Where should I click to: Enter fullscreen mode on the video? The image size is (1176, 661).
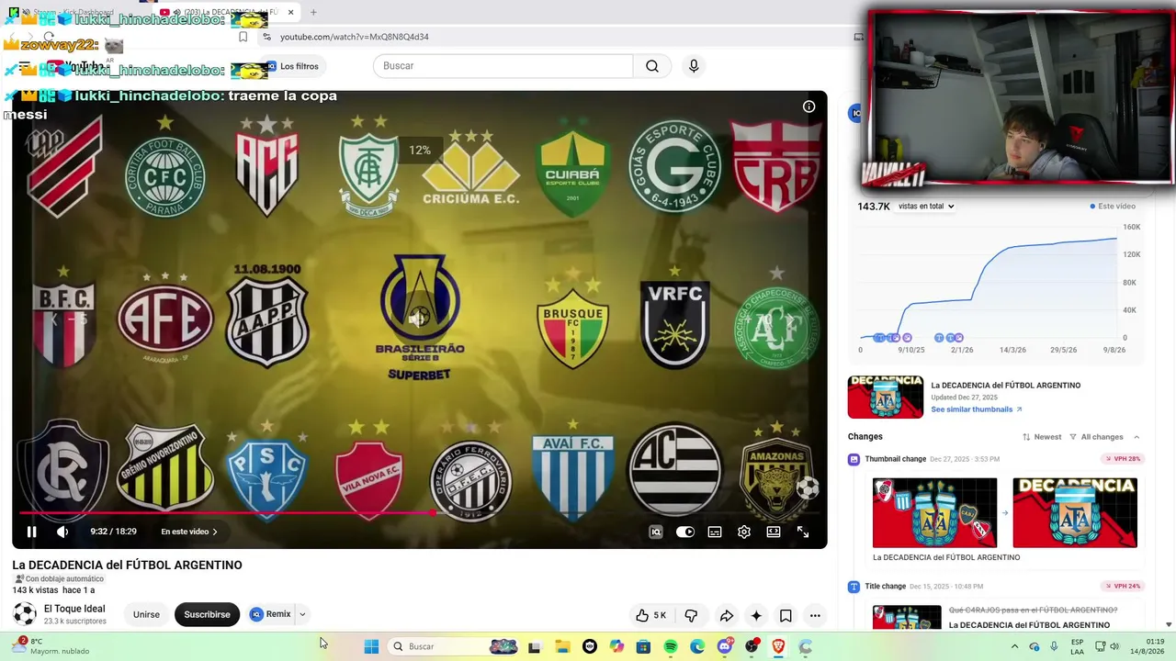pos(803,532)
